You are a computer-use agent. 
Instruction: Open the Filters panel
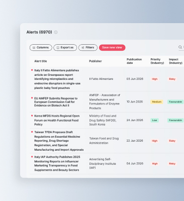(x=88, y=48)
